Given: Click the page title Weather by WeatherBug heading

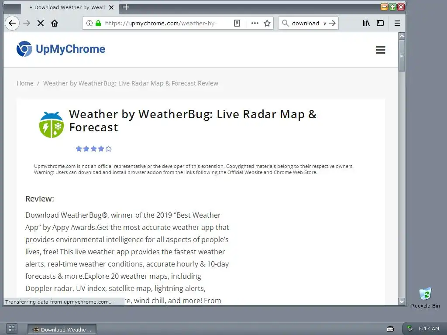Looking at the screenshot, I should [193, 121].
